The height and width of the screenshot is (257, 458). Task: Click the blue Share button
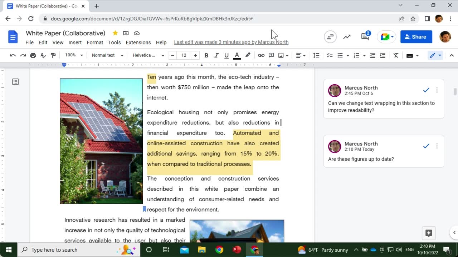point(416,37)
